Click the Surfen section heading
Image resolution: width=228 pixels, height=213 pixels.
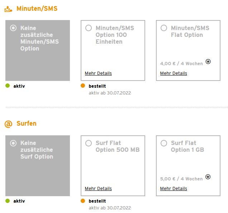point(27,124)
